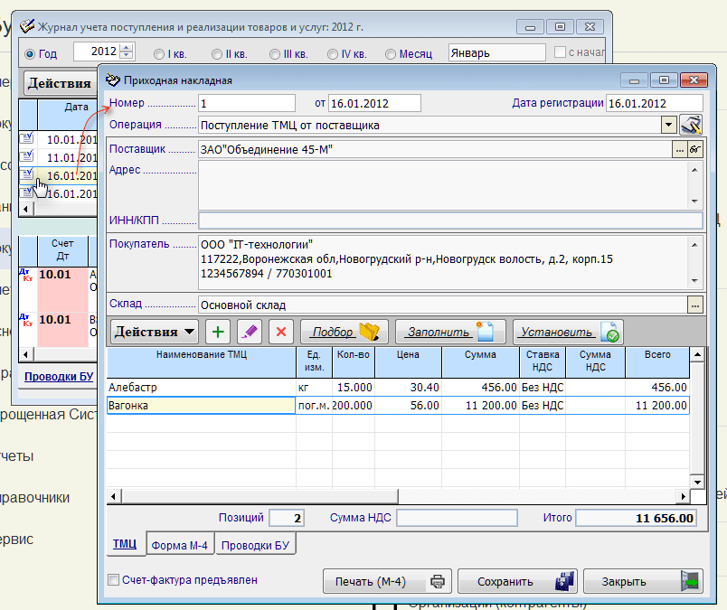
Task: Click the Итого total field
Action: pos(636,518)
